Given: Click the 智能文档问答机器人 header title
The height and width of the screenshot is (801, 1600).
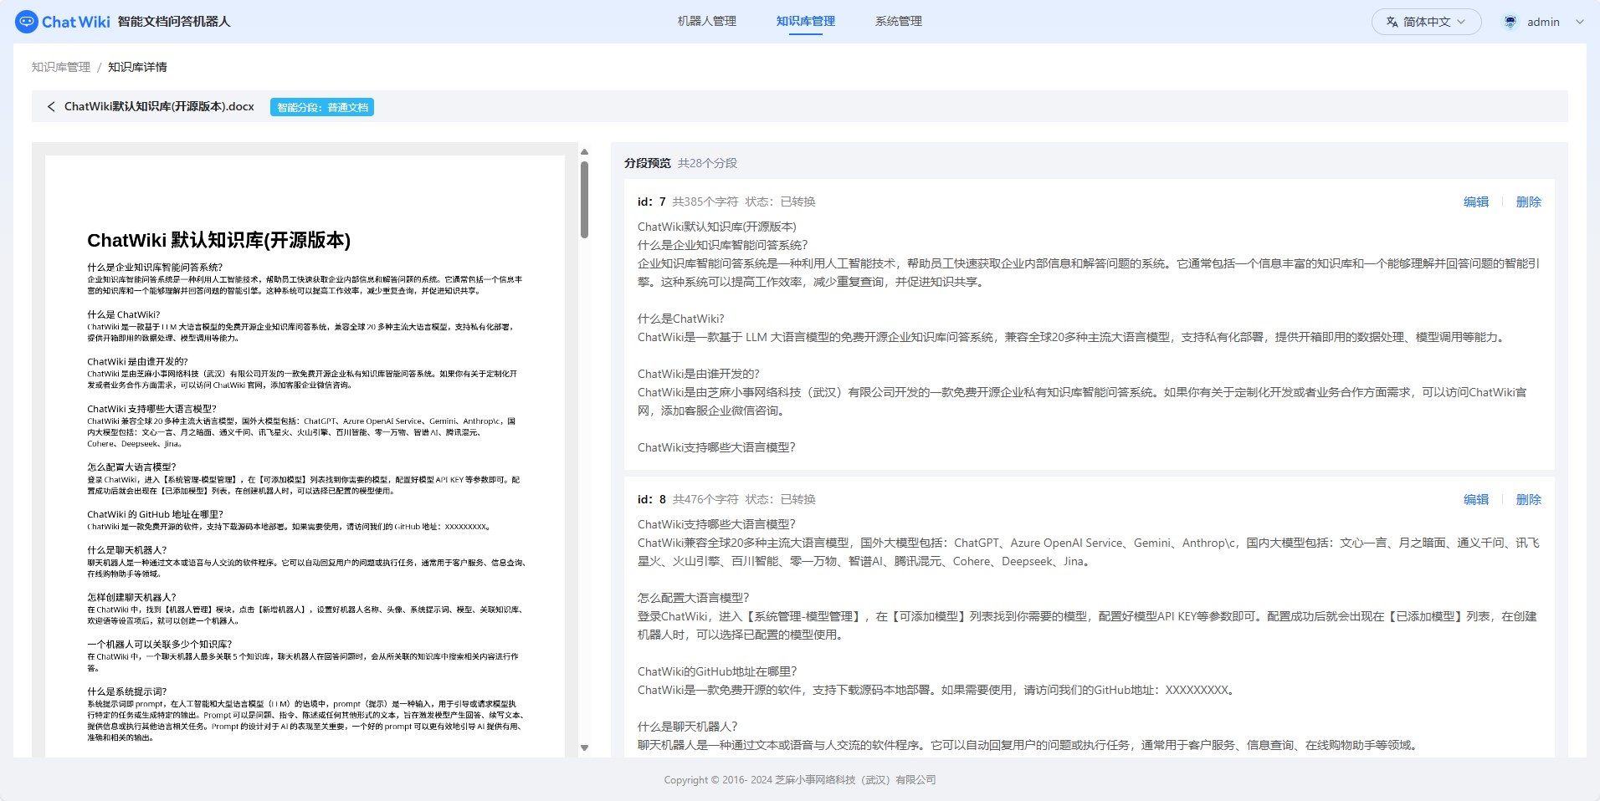Looking at the screenshot, I should point(174,22).
